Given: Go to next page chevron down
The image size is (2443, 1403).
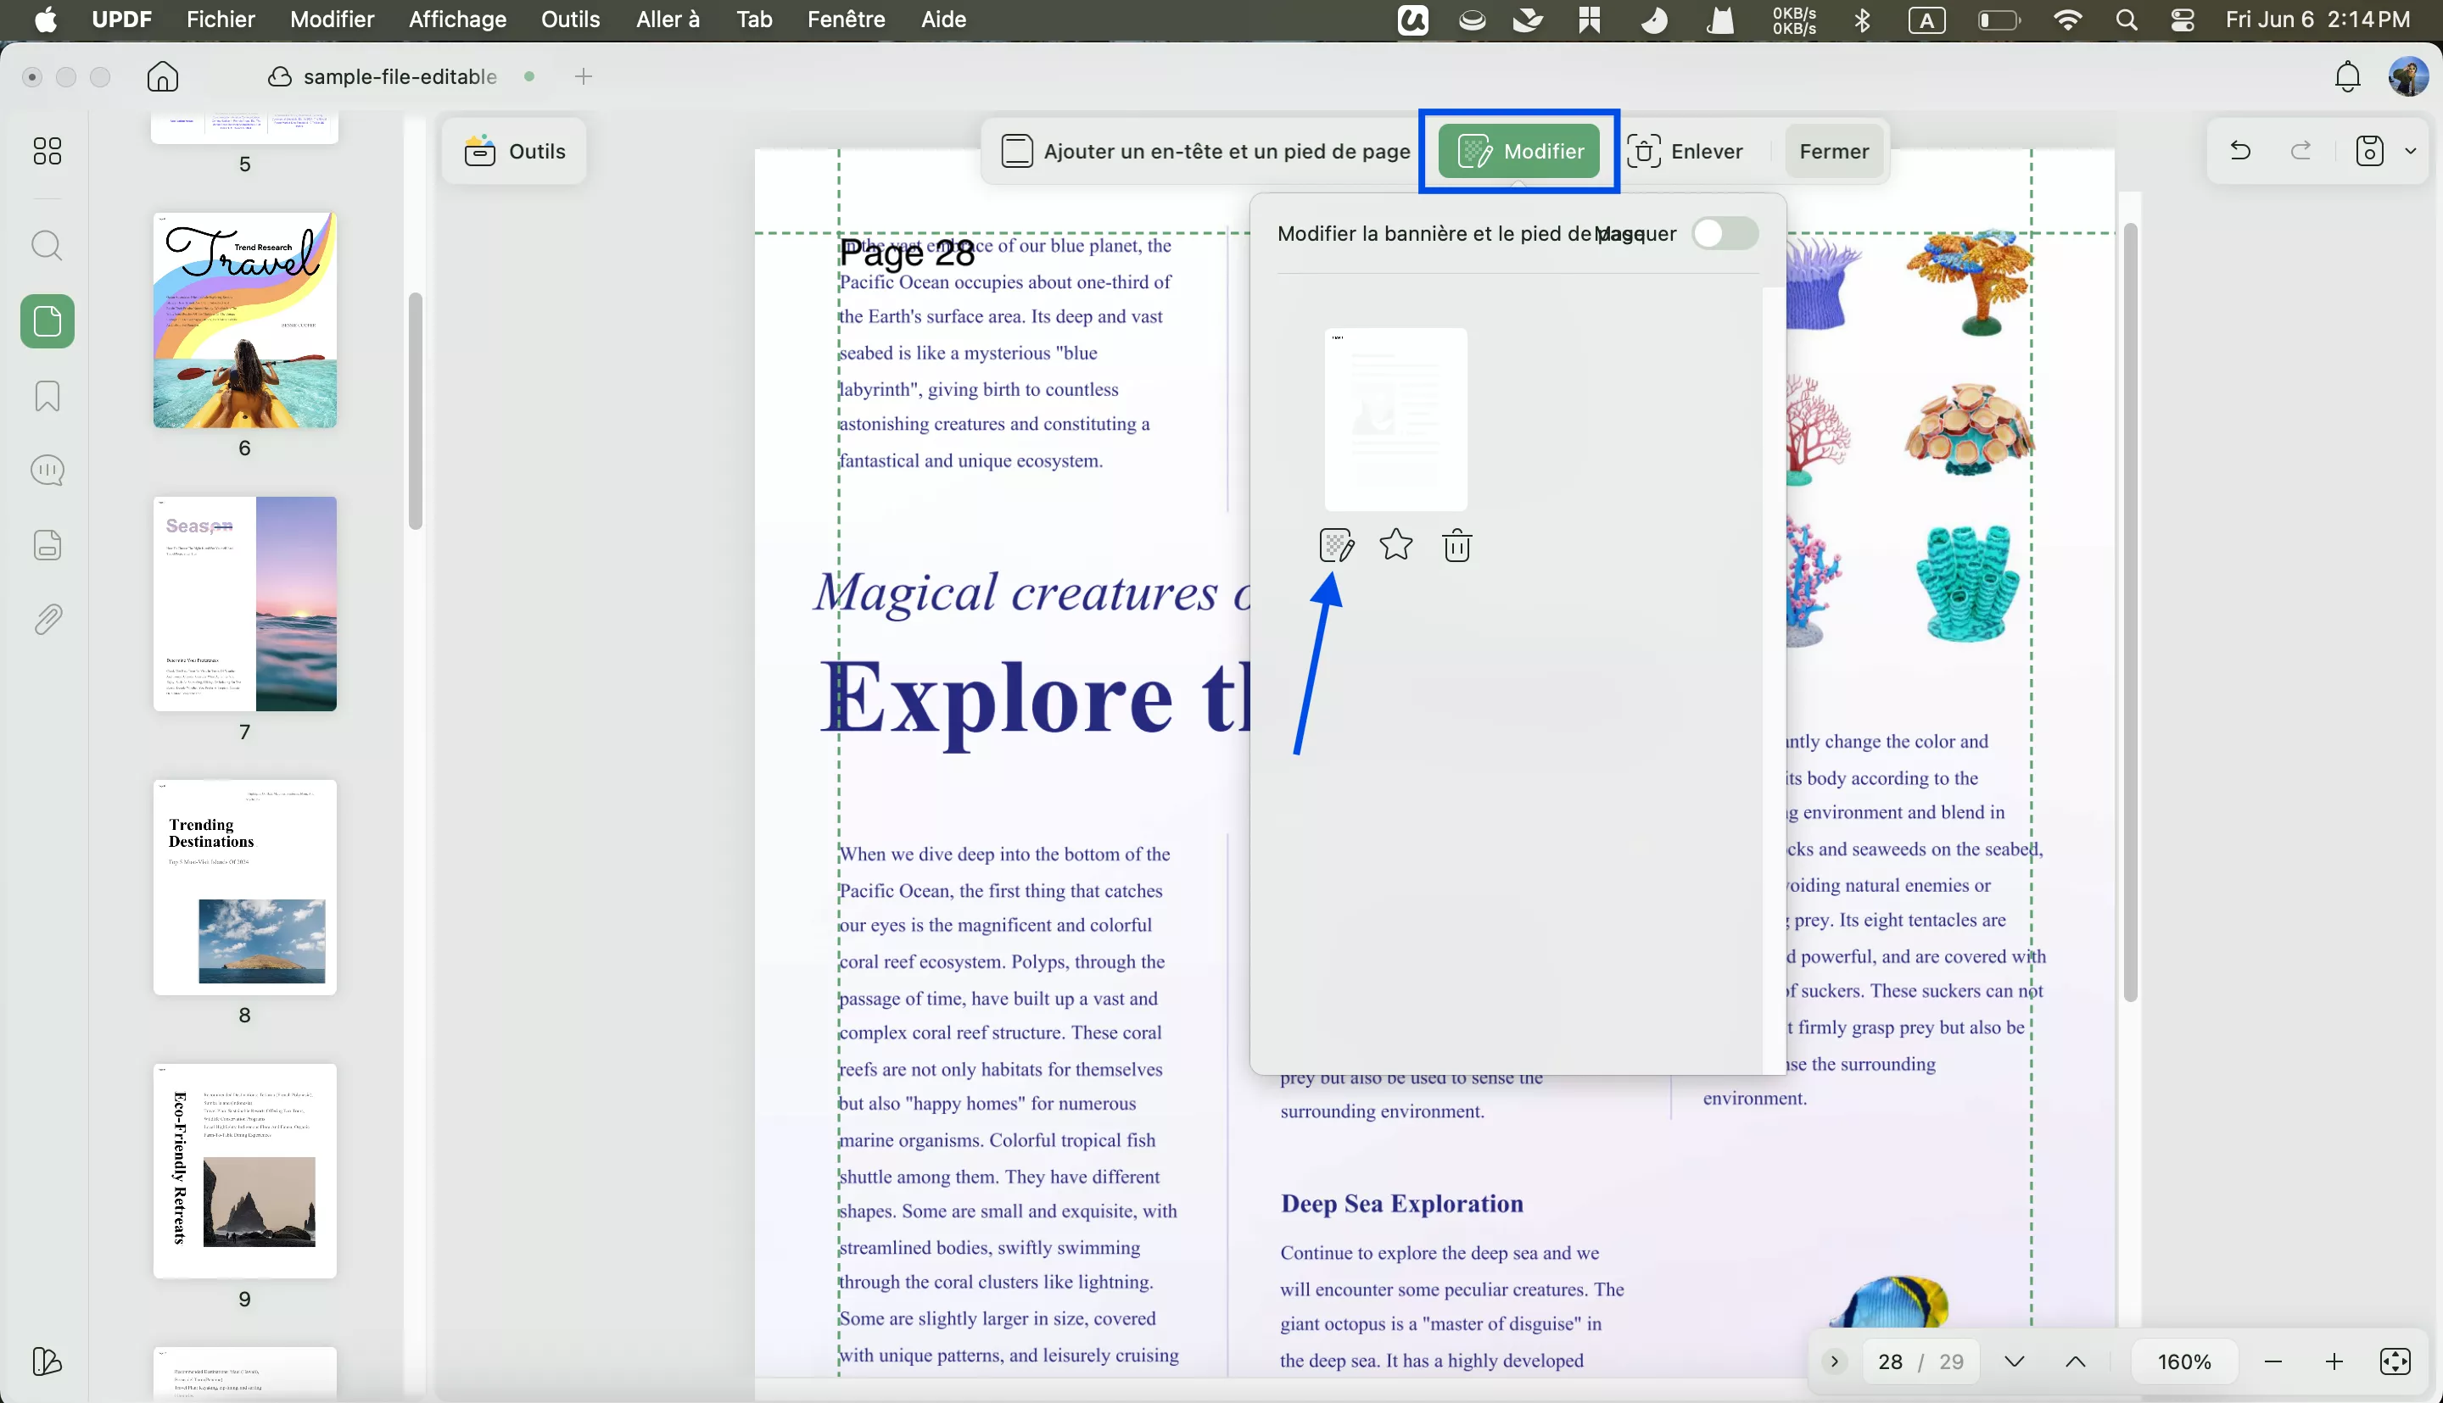Looking at the screenshot, I should (2014, 1361).
